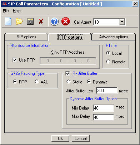Click the red X delete icon
The image size is (140, 145).
point(41,21)
